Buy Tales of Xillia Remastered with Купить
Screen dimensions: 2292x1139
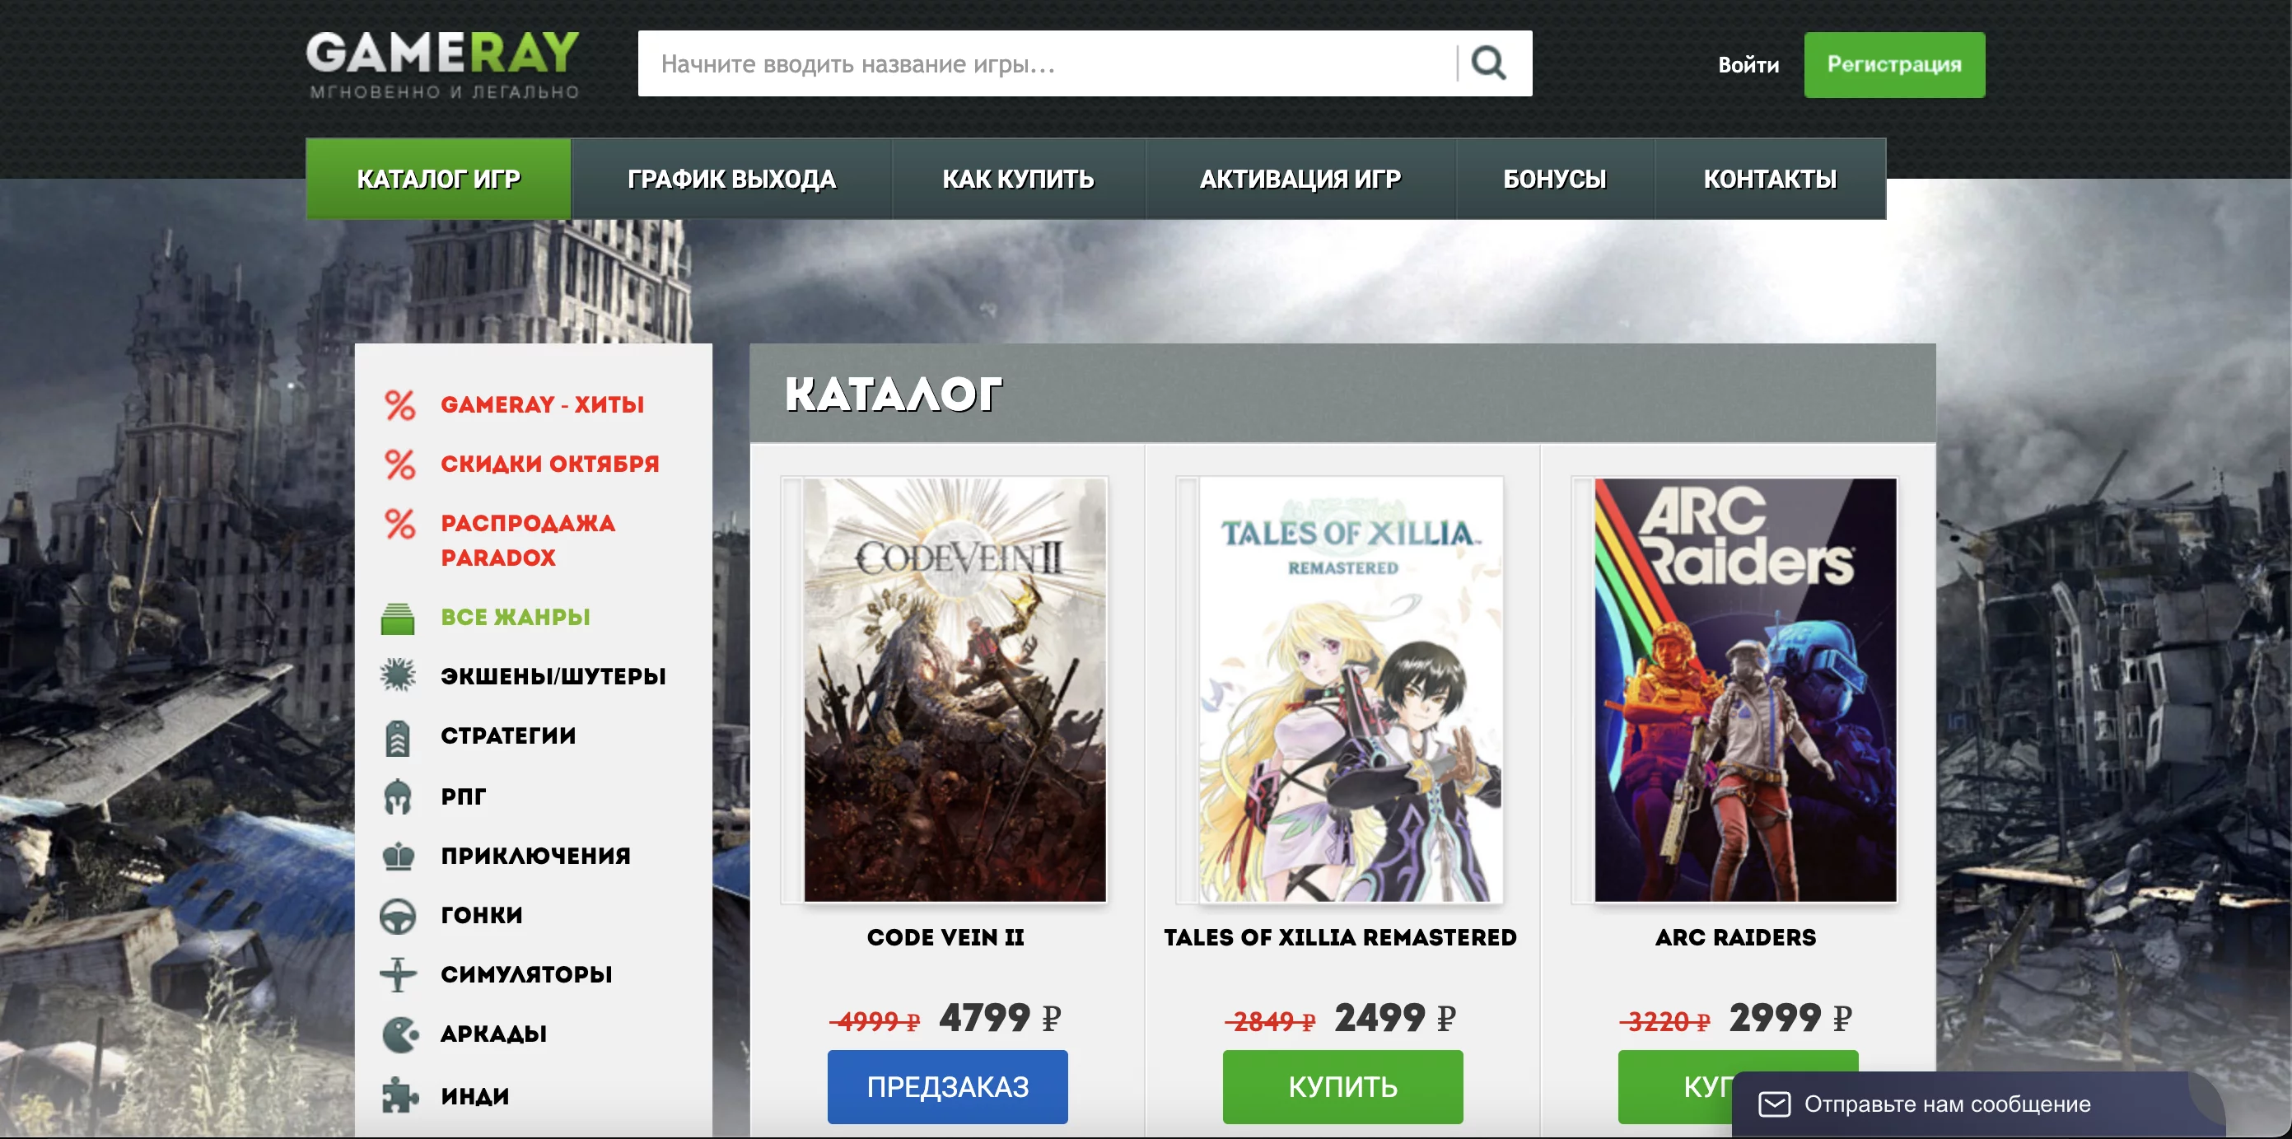pos(1342,1086)
